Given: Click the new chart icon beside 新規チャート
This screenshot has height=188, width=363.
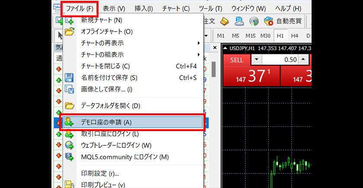Looking at the screenshot, I should pyautogui.click(x=69, y=20).
